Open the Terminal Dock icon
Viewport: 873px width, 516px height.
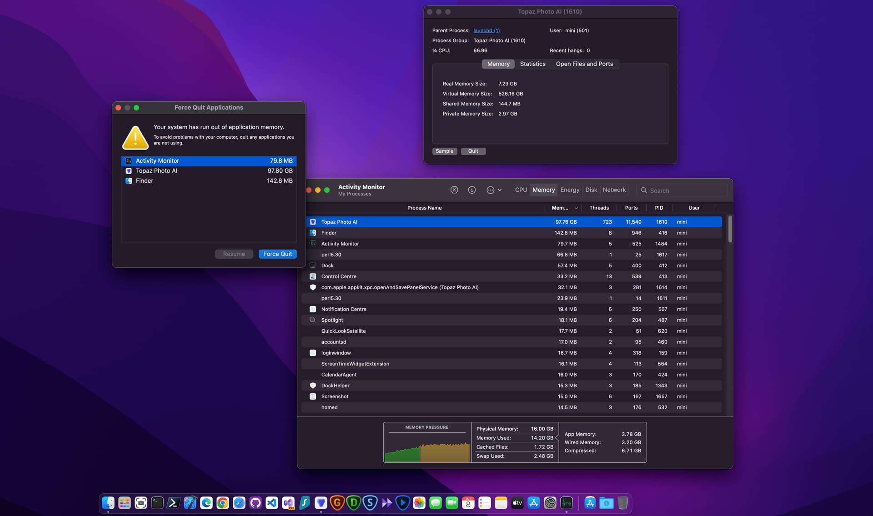tap(157, 503)
